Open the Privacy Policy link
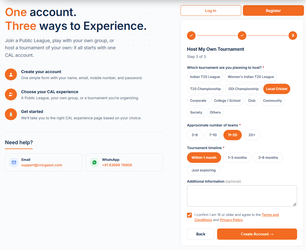The image size is (306, 250). tap(231, 220)
